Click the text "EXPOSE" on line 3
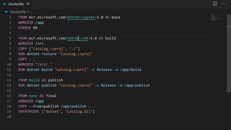The width and height of the screenshot is (231, 130). tap(25, 28)
